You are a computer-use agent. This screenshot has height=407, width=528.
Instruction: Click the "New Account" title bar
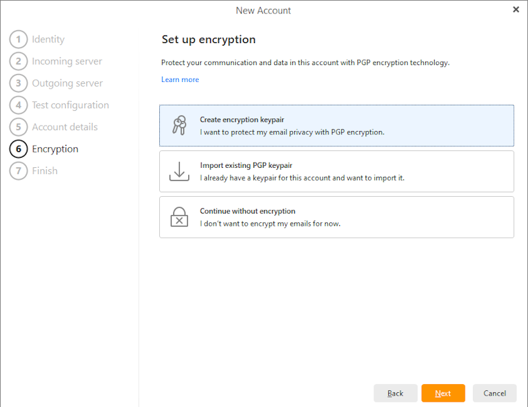(263, 10)
